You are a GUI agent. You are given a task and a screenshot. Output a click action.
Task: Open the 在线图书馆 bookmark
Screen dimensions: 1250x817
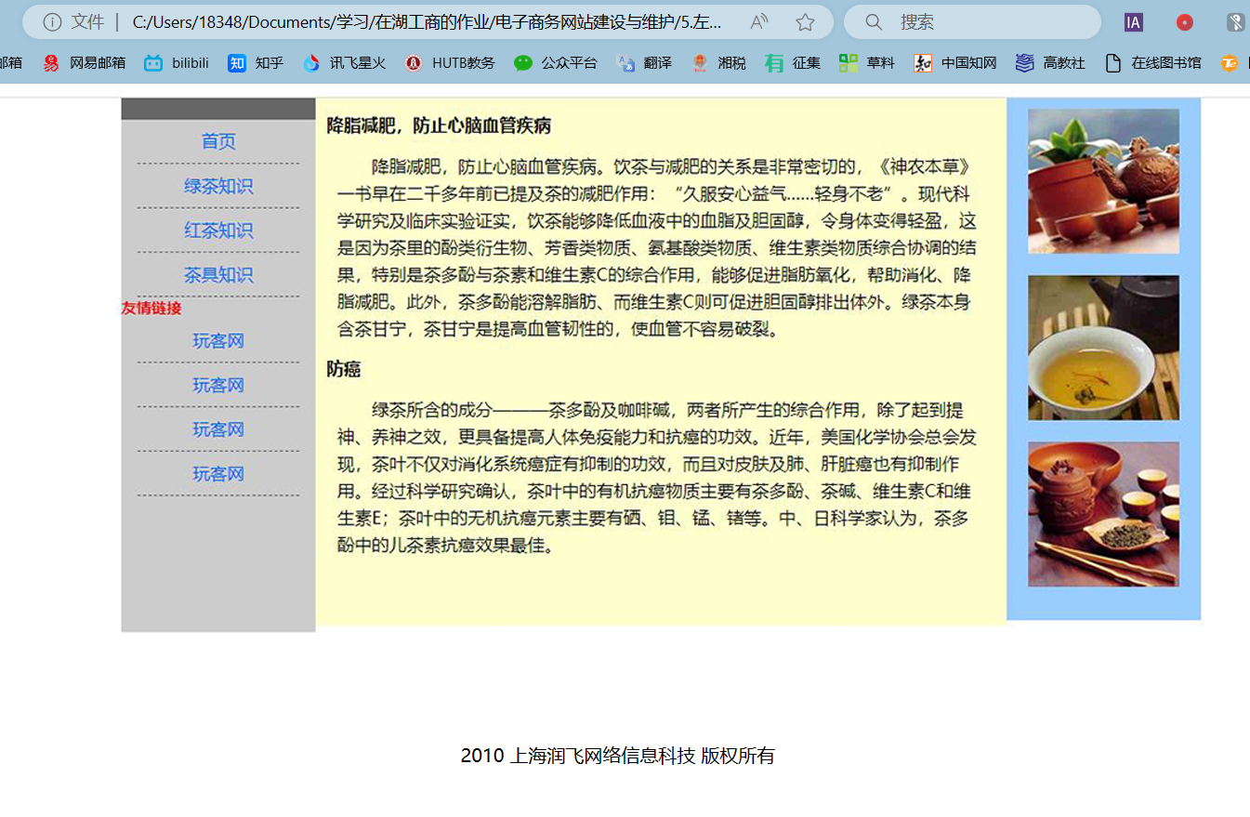click(1152, 63)
